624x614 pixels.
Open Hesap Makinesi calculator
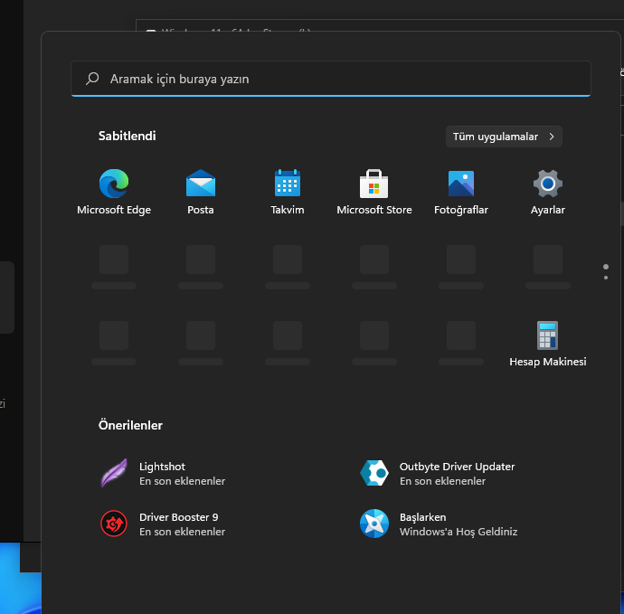pyautogui.click(x=548, y=344)
